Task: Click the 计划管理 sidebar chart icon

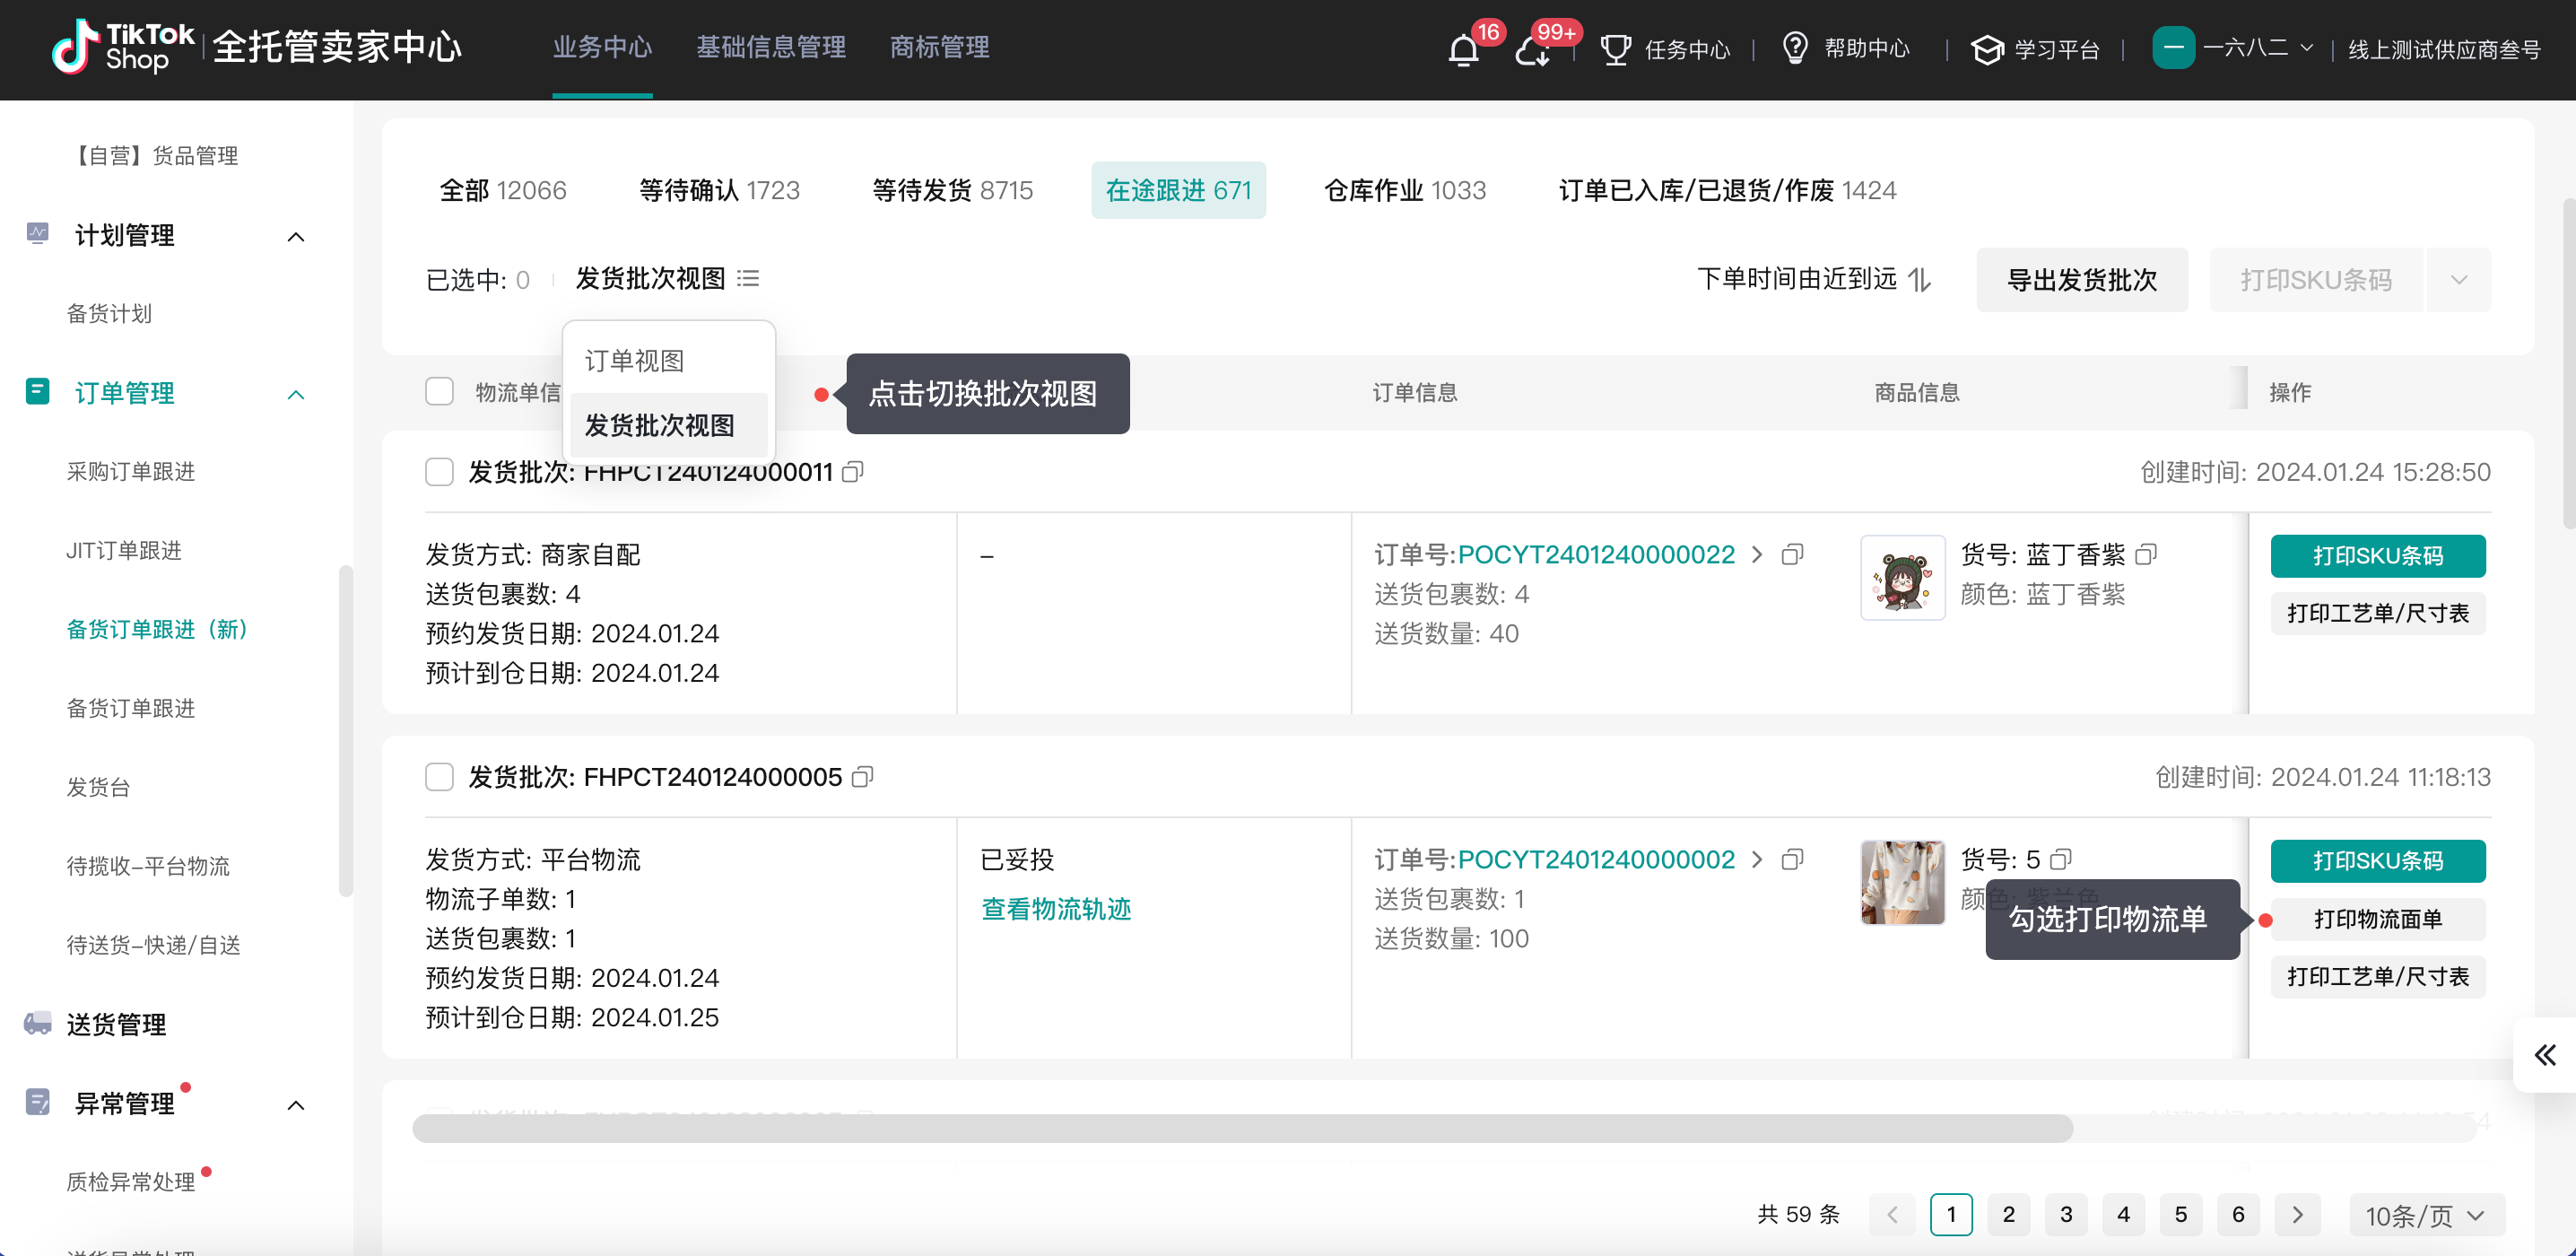Action: (x=38, y=234)
